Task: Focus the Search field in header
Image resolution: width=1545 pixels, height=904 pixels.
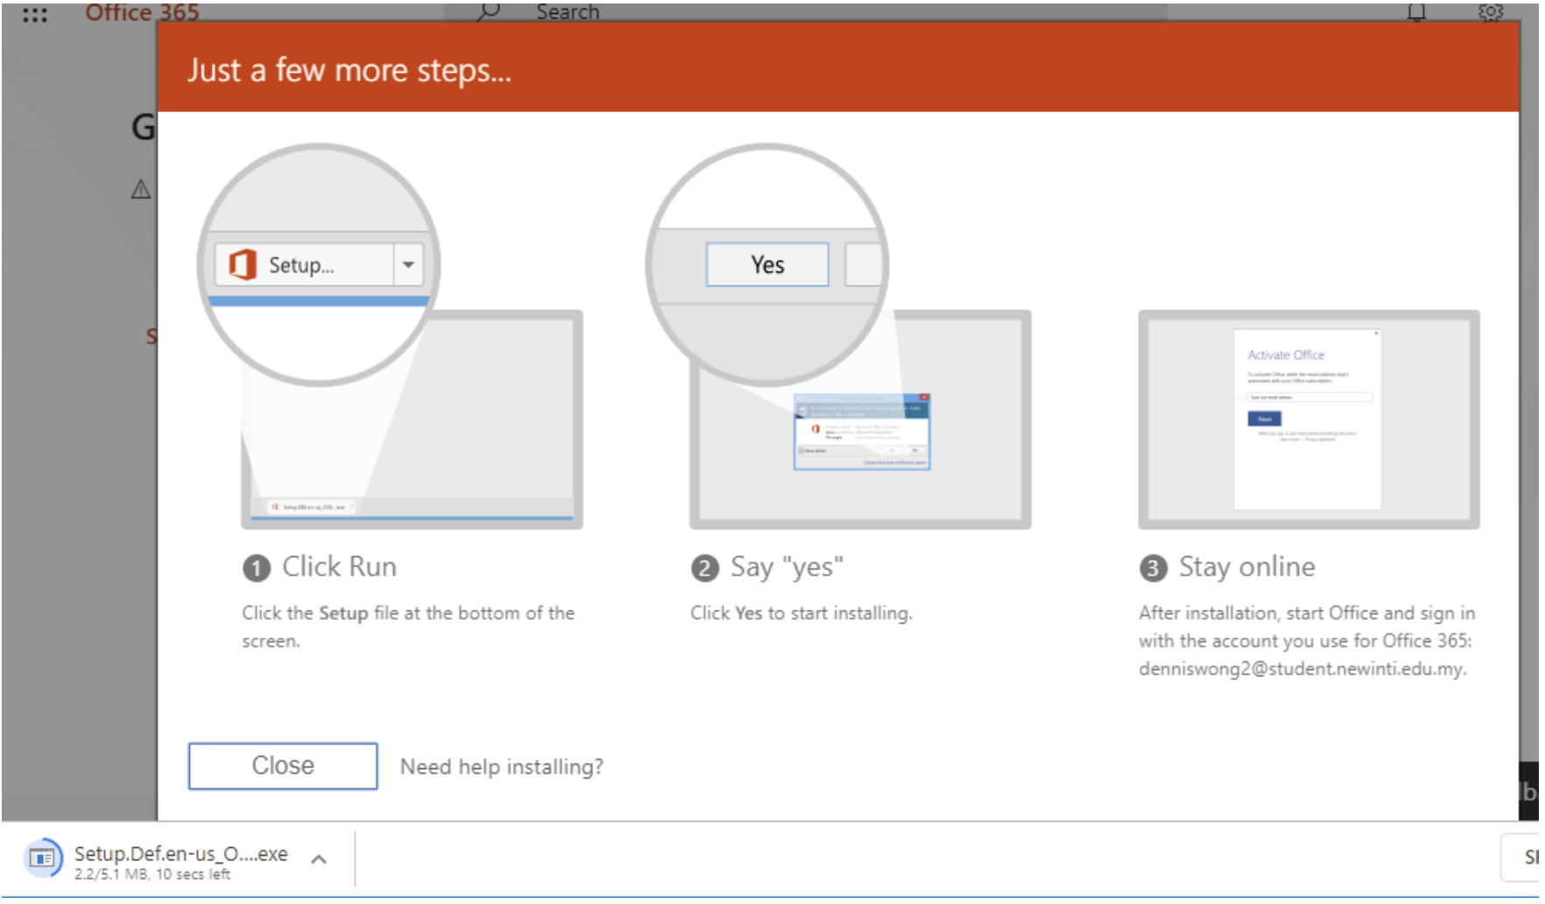Action: point(806,11)
